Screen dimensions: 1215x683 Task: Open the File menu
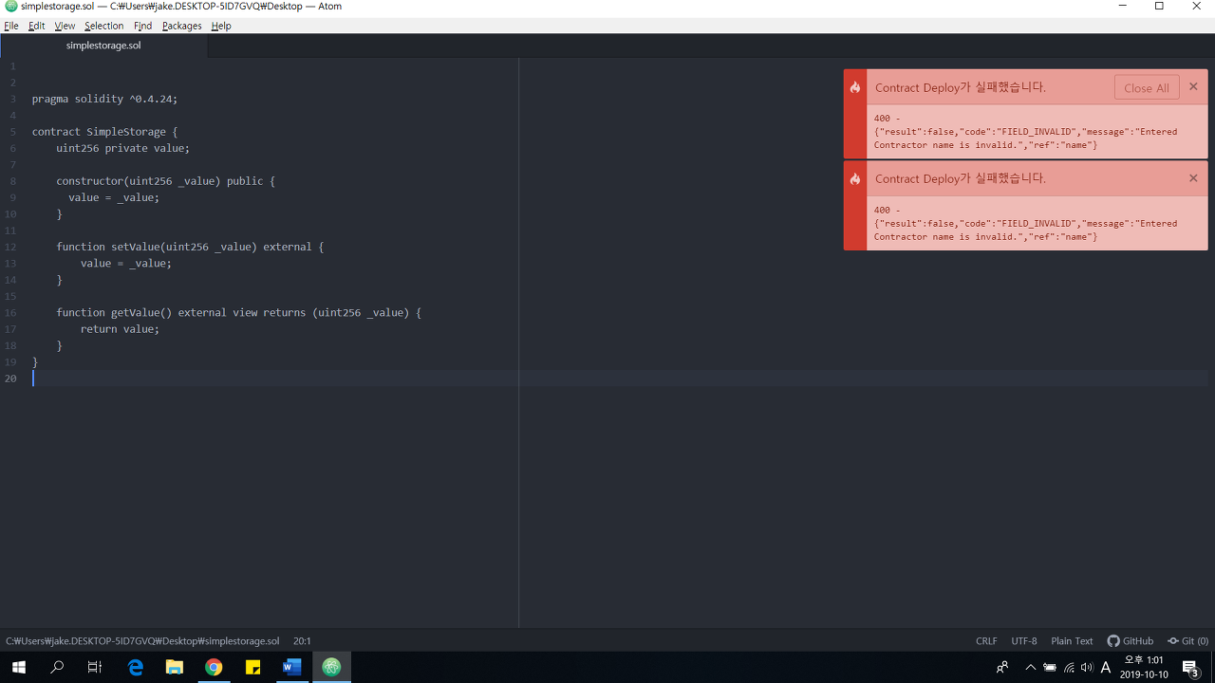[x=11, y=26]
